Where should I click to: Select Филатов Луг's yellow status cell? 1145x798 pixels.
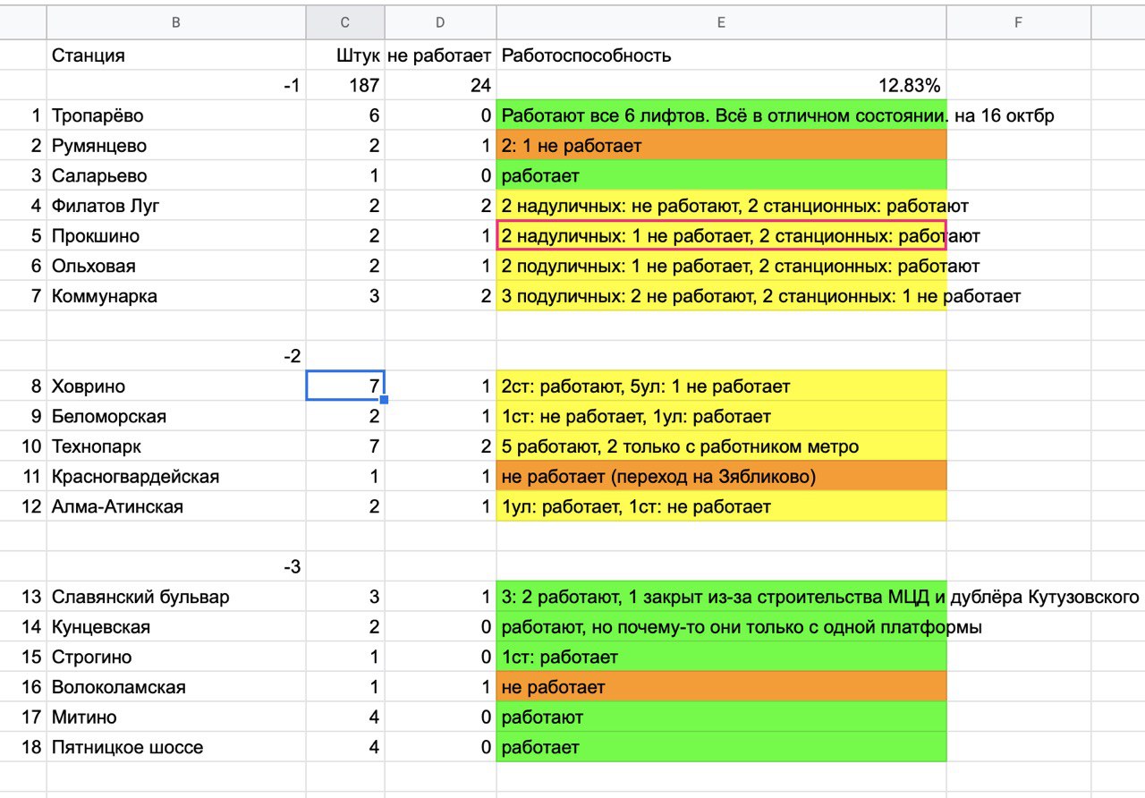[721, 206]
